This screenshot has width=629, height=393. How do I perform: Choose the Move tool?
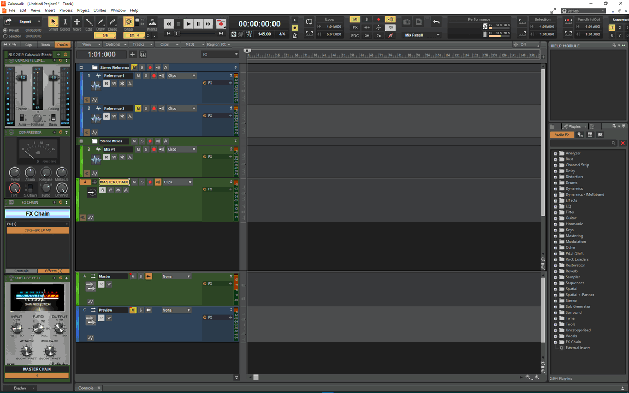(x=76, y=22)
